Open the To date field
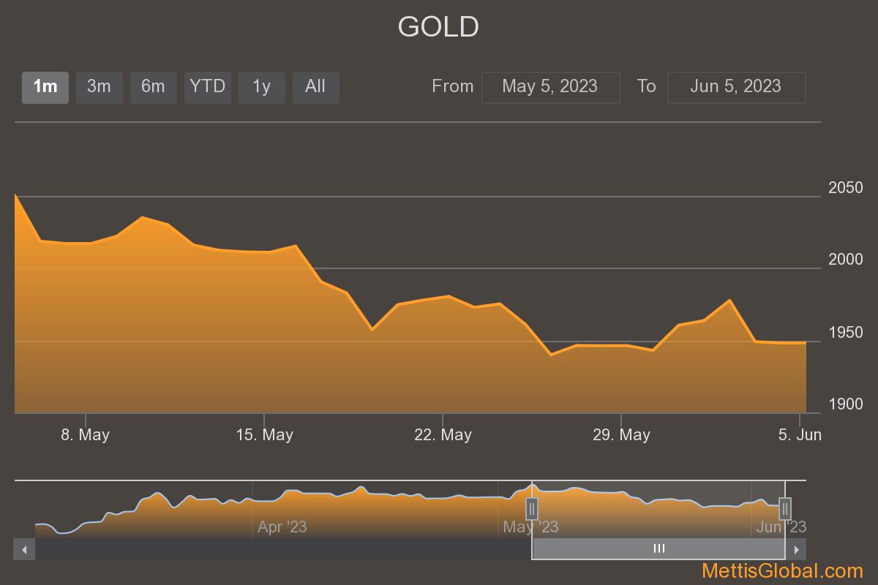 point(736,87)
